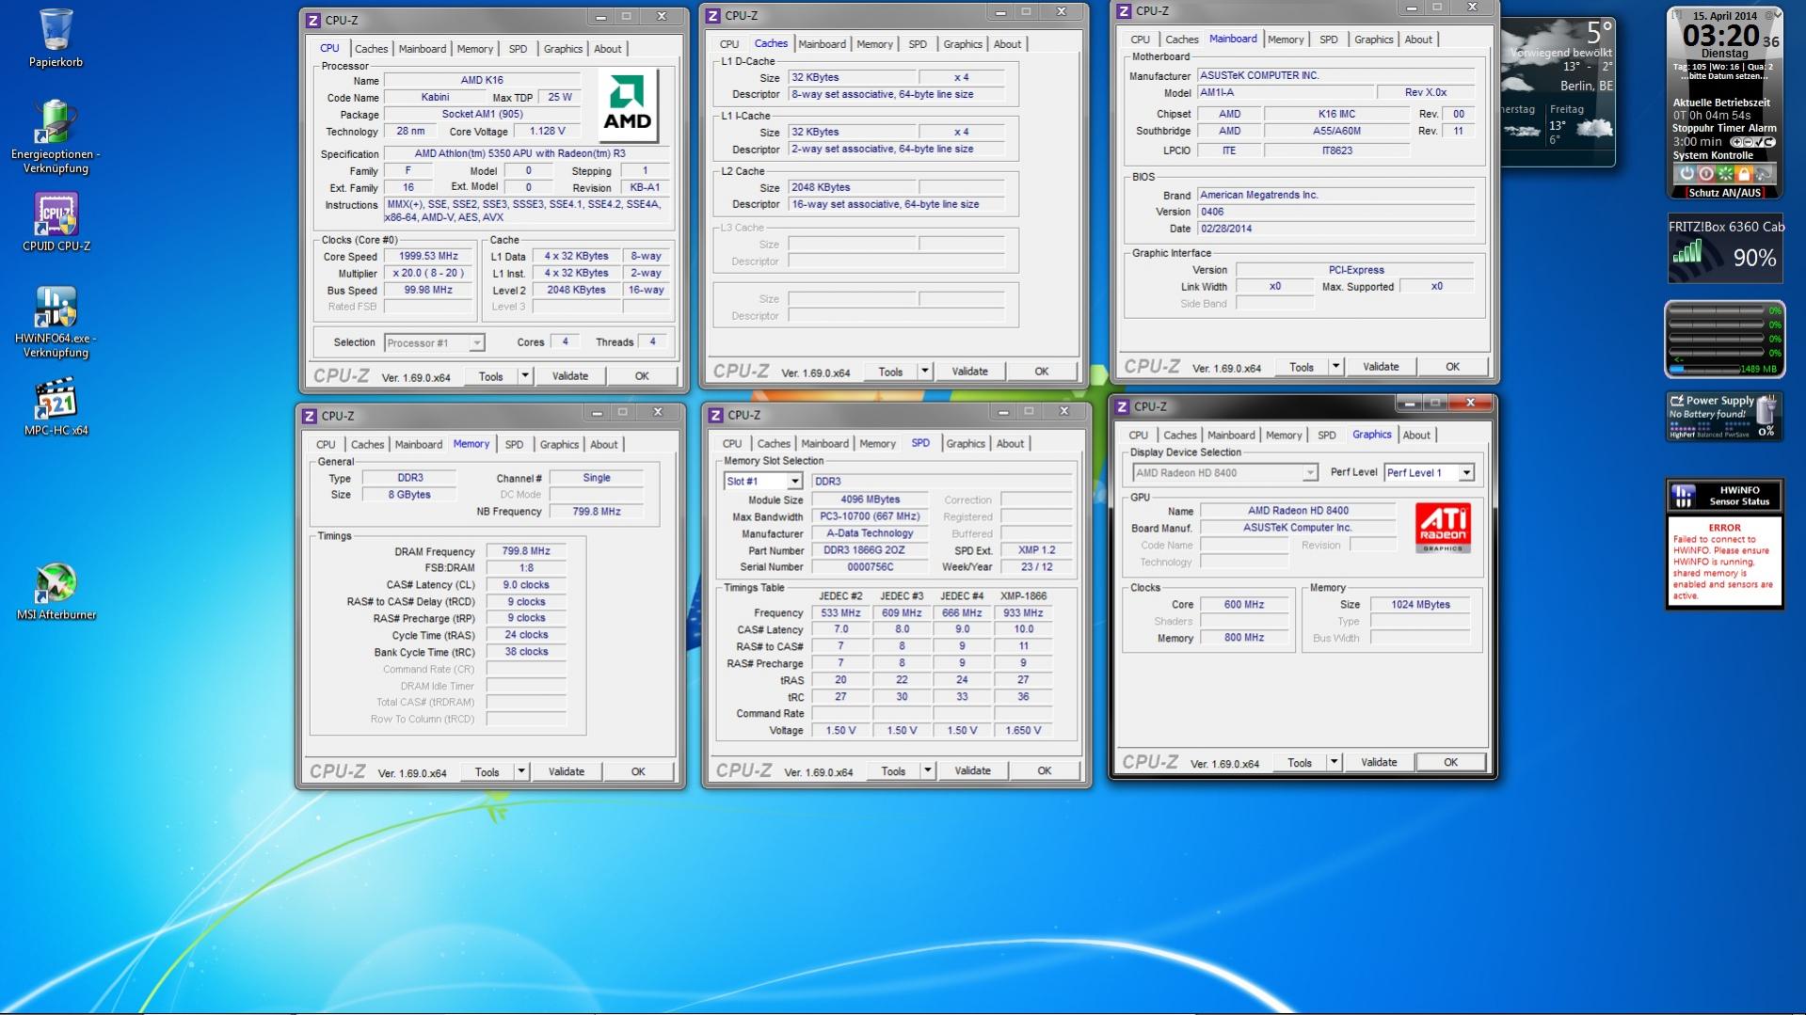Toggle Schutz AN/AUS in the clock gadget
1806x1015 pixels.
pyautogui.click(x=1724, y=193)
